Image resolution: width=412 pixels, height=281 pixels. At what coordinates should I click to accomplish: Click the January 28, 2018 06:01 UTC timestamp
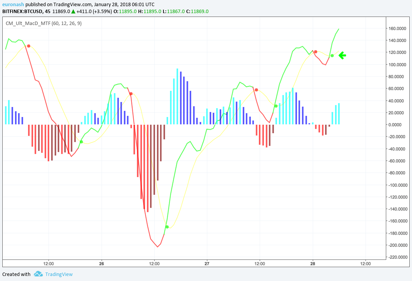point(124,5)
